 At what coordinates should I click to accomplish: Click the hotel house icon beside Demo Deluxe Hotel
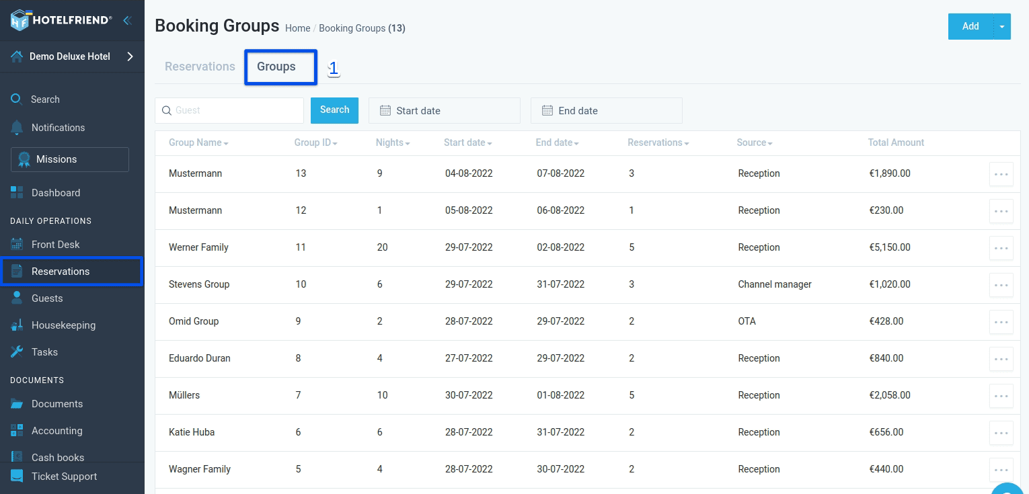tap(17, 56)
